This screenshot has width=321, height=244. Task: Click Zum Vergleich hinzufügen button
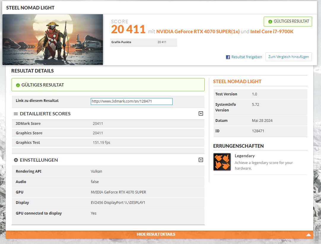pyautogui.click(x=288, y=57)
